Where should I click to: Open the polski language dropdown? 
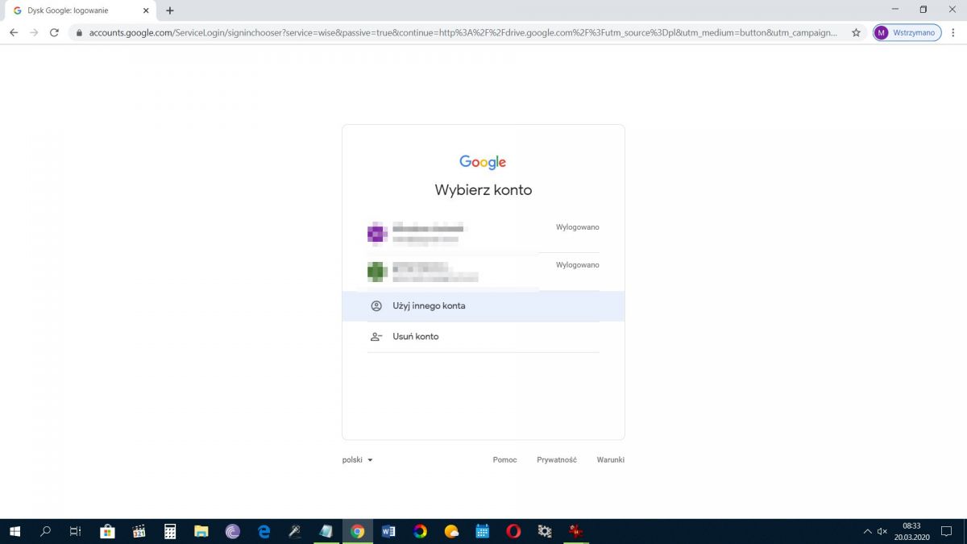[358, 460]
